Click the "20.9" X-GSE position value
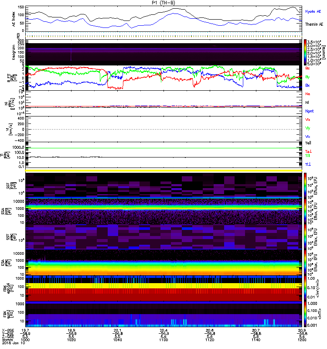The height and width of the screenshot is (349, 327). point(302,330)
